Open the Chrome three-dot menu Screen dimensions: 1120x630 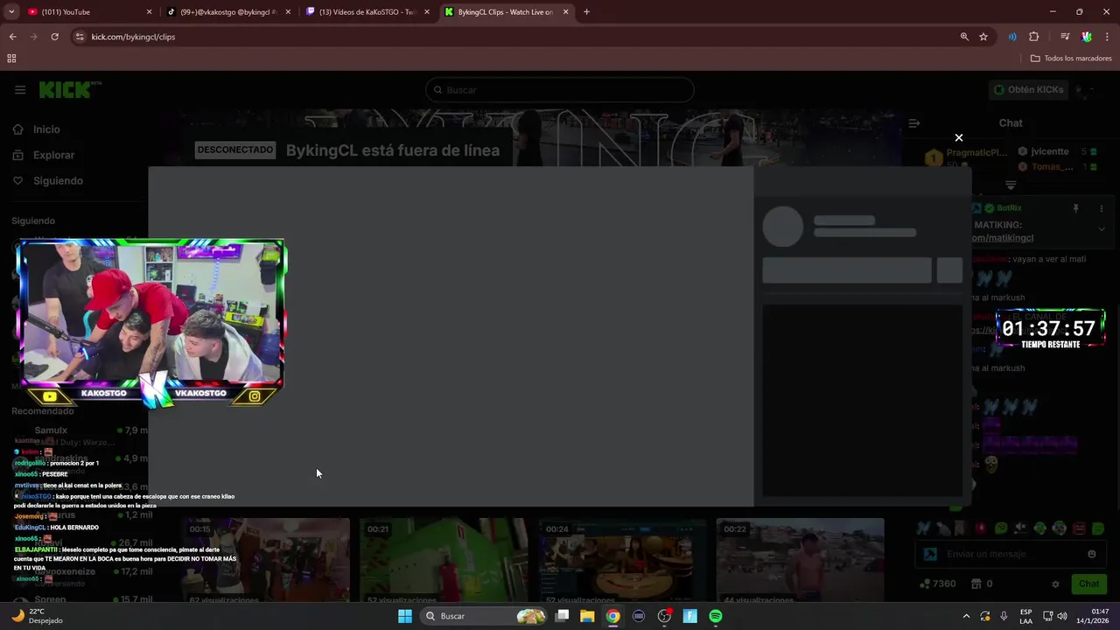click(x=1107, y=37)
